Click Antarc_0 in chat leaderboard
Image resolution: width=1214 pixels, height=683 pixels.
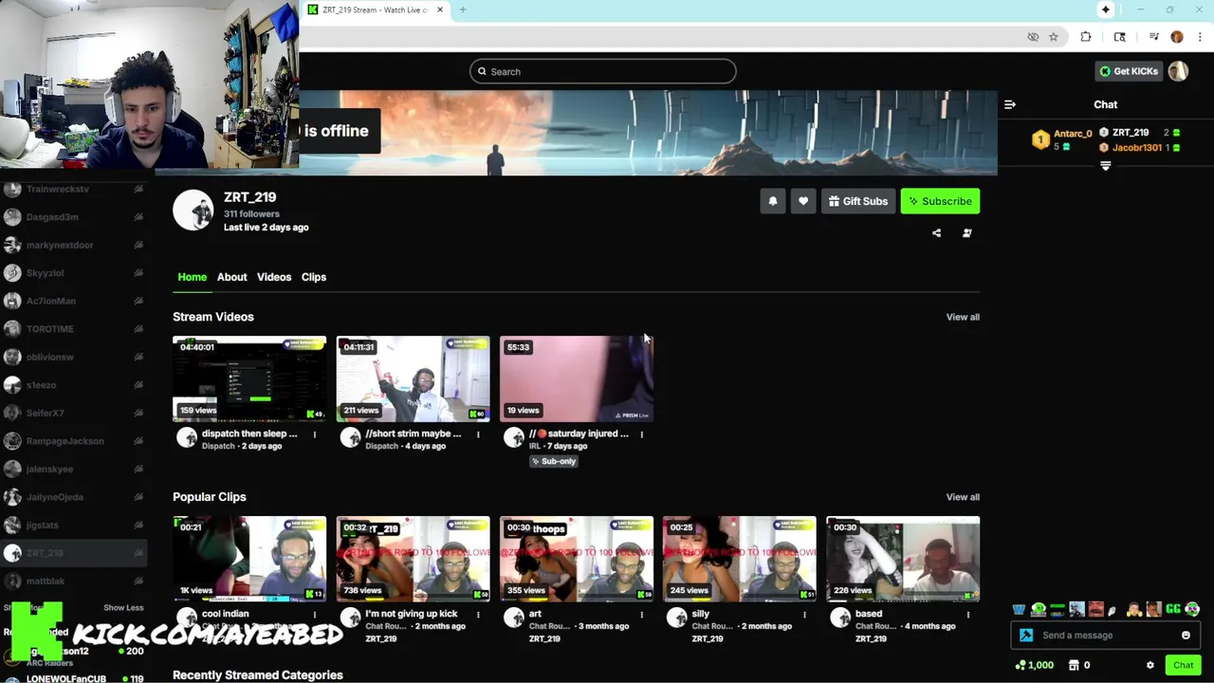point(1073,134)
